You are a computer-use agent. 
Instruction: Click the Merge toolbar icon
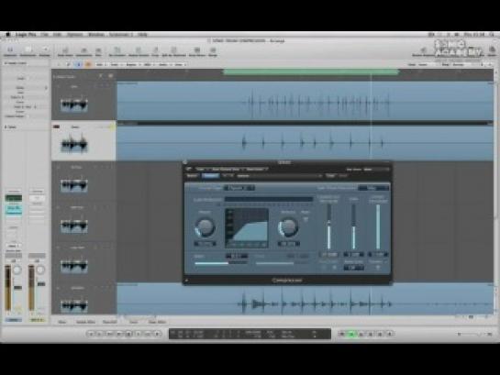click(x=213, y=51)
